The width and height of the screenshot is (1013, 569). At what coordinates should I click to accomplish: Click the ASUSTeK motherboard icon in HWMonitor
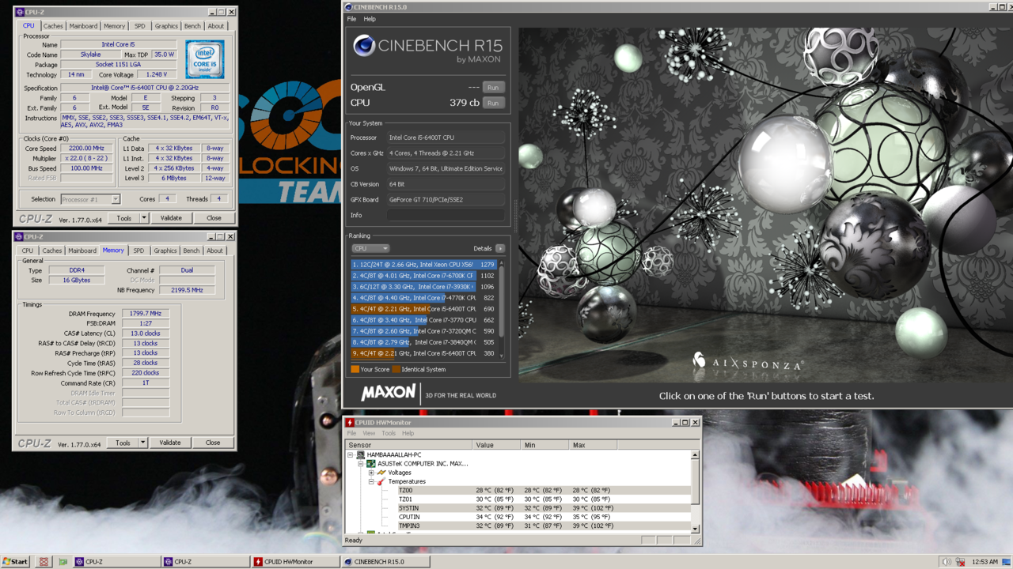click(370, 464)
